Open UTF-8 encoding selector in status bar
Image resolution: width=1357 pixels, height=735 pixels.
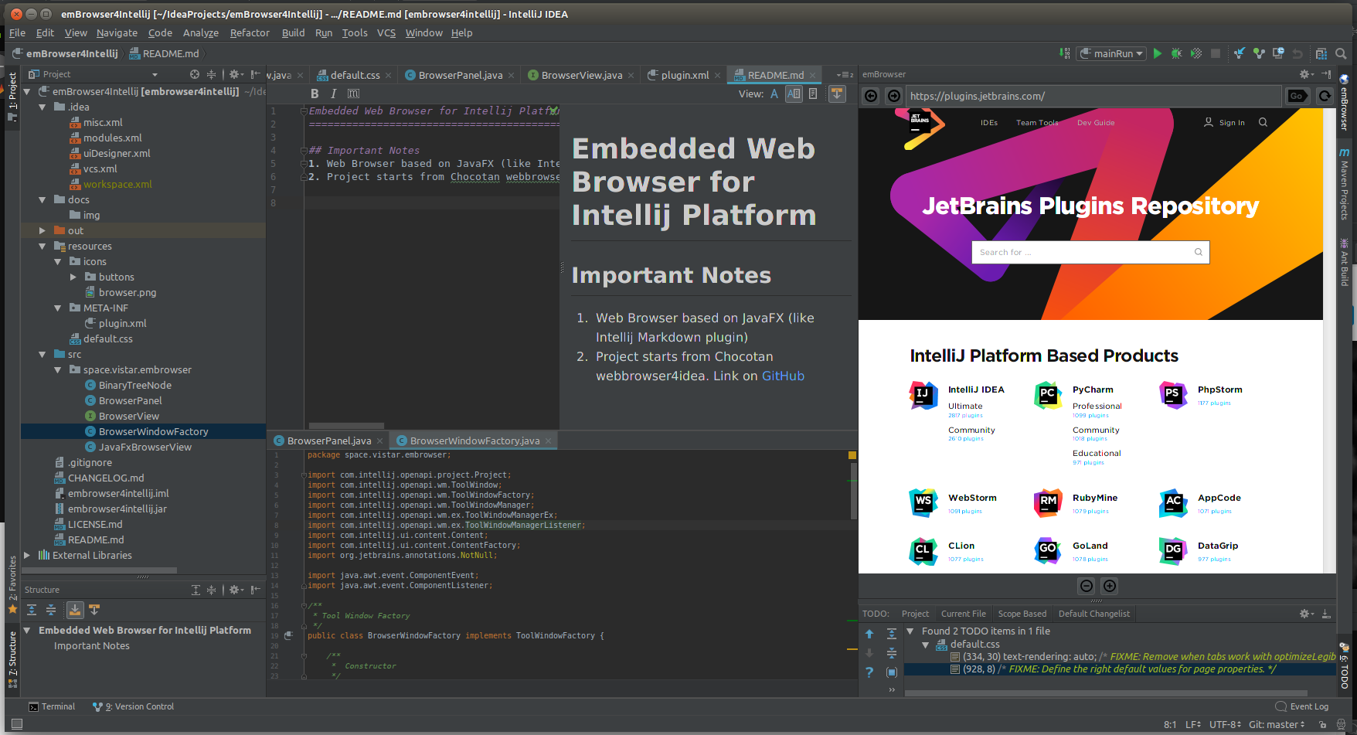tap(1225, 725)
